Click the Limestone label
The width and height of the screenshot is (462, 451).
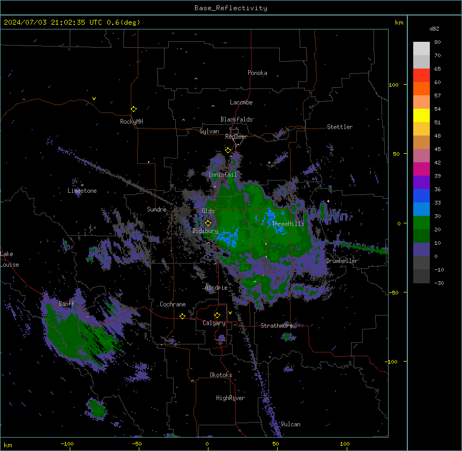coord(82,191)
